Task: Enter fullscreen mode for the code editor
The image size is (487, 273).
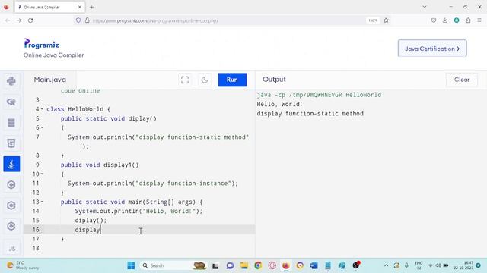Action: point(185,80)
